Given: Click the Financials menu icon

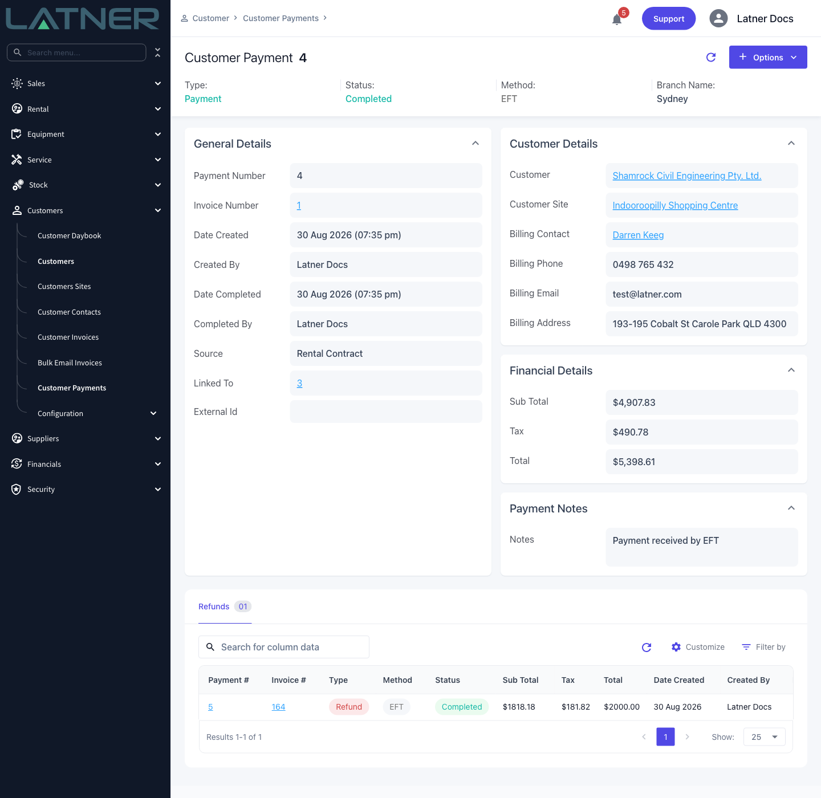Looking at the screenshot, I should [17, 464].
